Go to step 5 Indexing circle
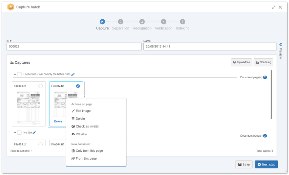289x175 pixels. 182,22
